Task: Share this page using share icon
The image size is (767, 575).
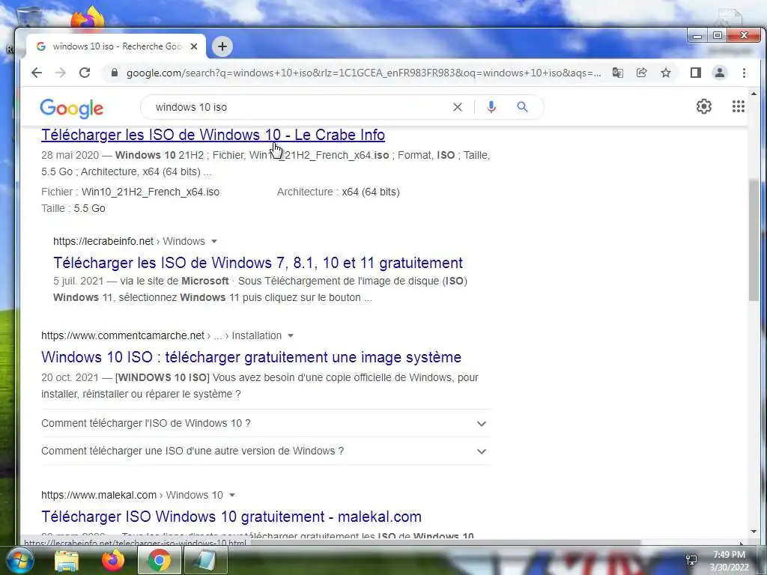Action: (x=641, y=73)
